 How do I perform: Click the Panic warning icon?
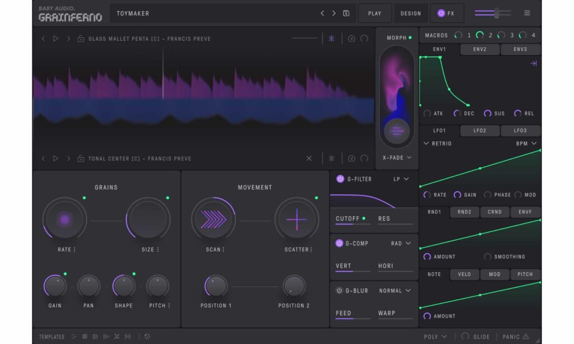click(x=527, y=337)
